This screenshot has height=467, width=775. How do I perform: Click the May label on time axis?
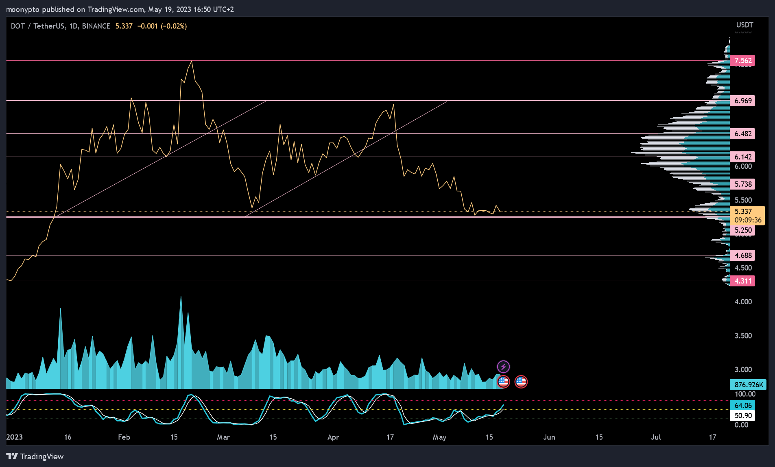pyautogui.click(x=439, y=437)
